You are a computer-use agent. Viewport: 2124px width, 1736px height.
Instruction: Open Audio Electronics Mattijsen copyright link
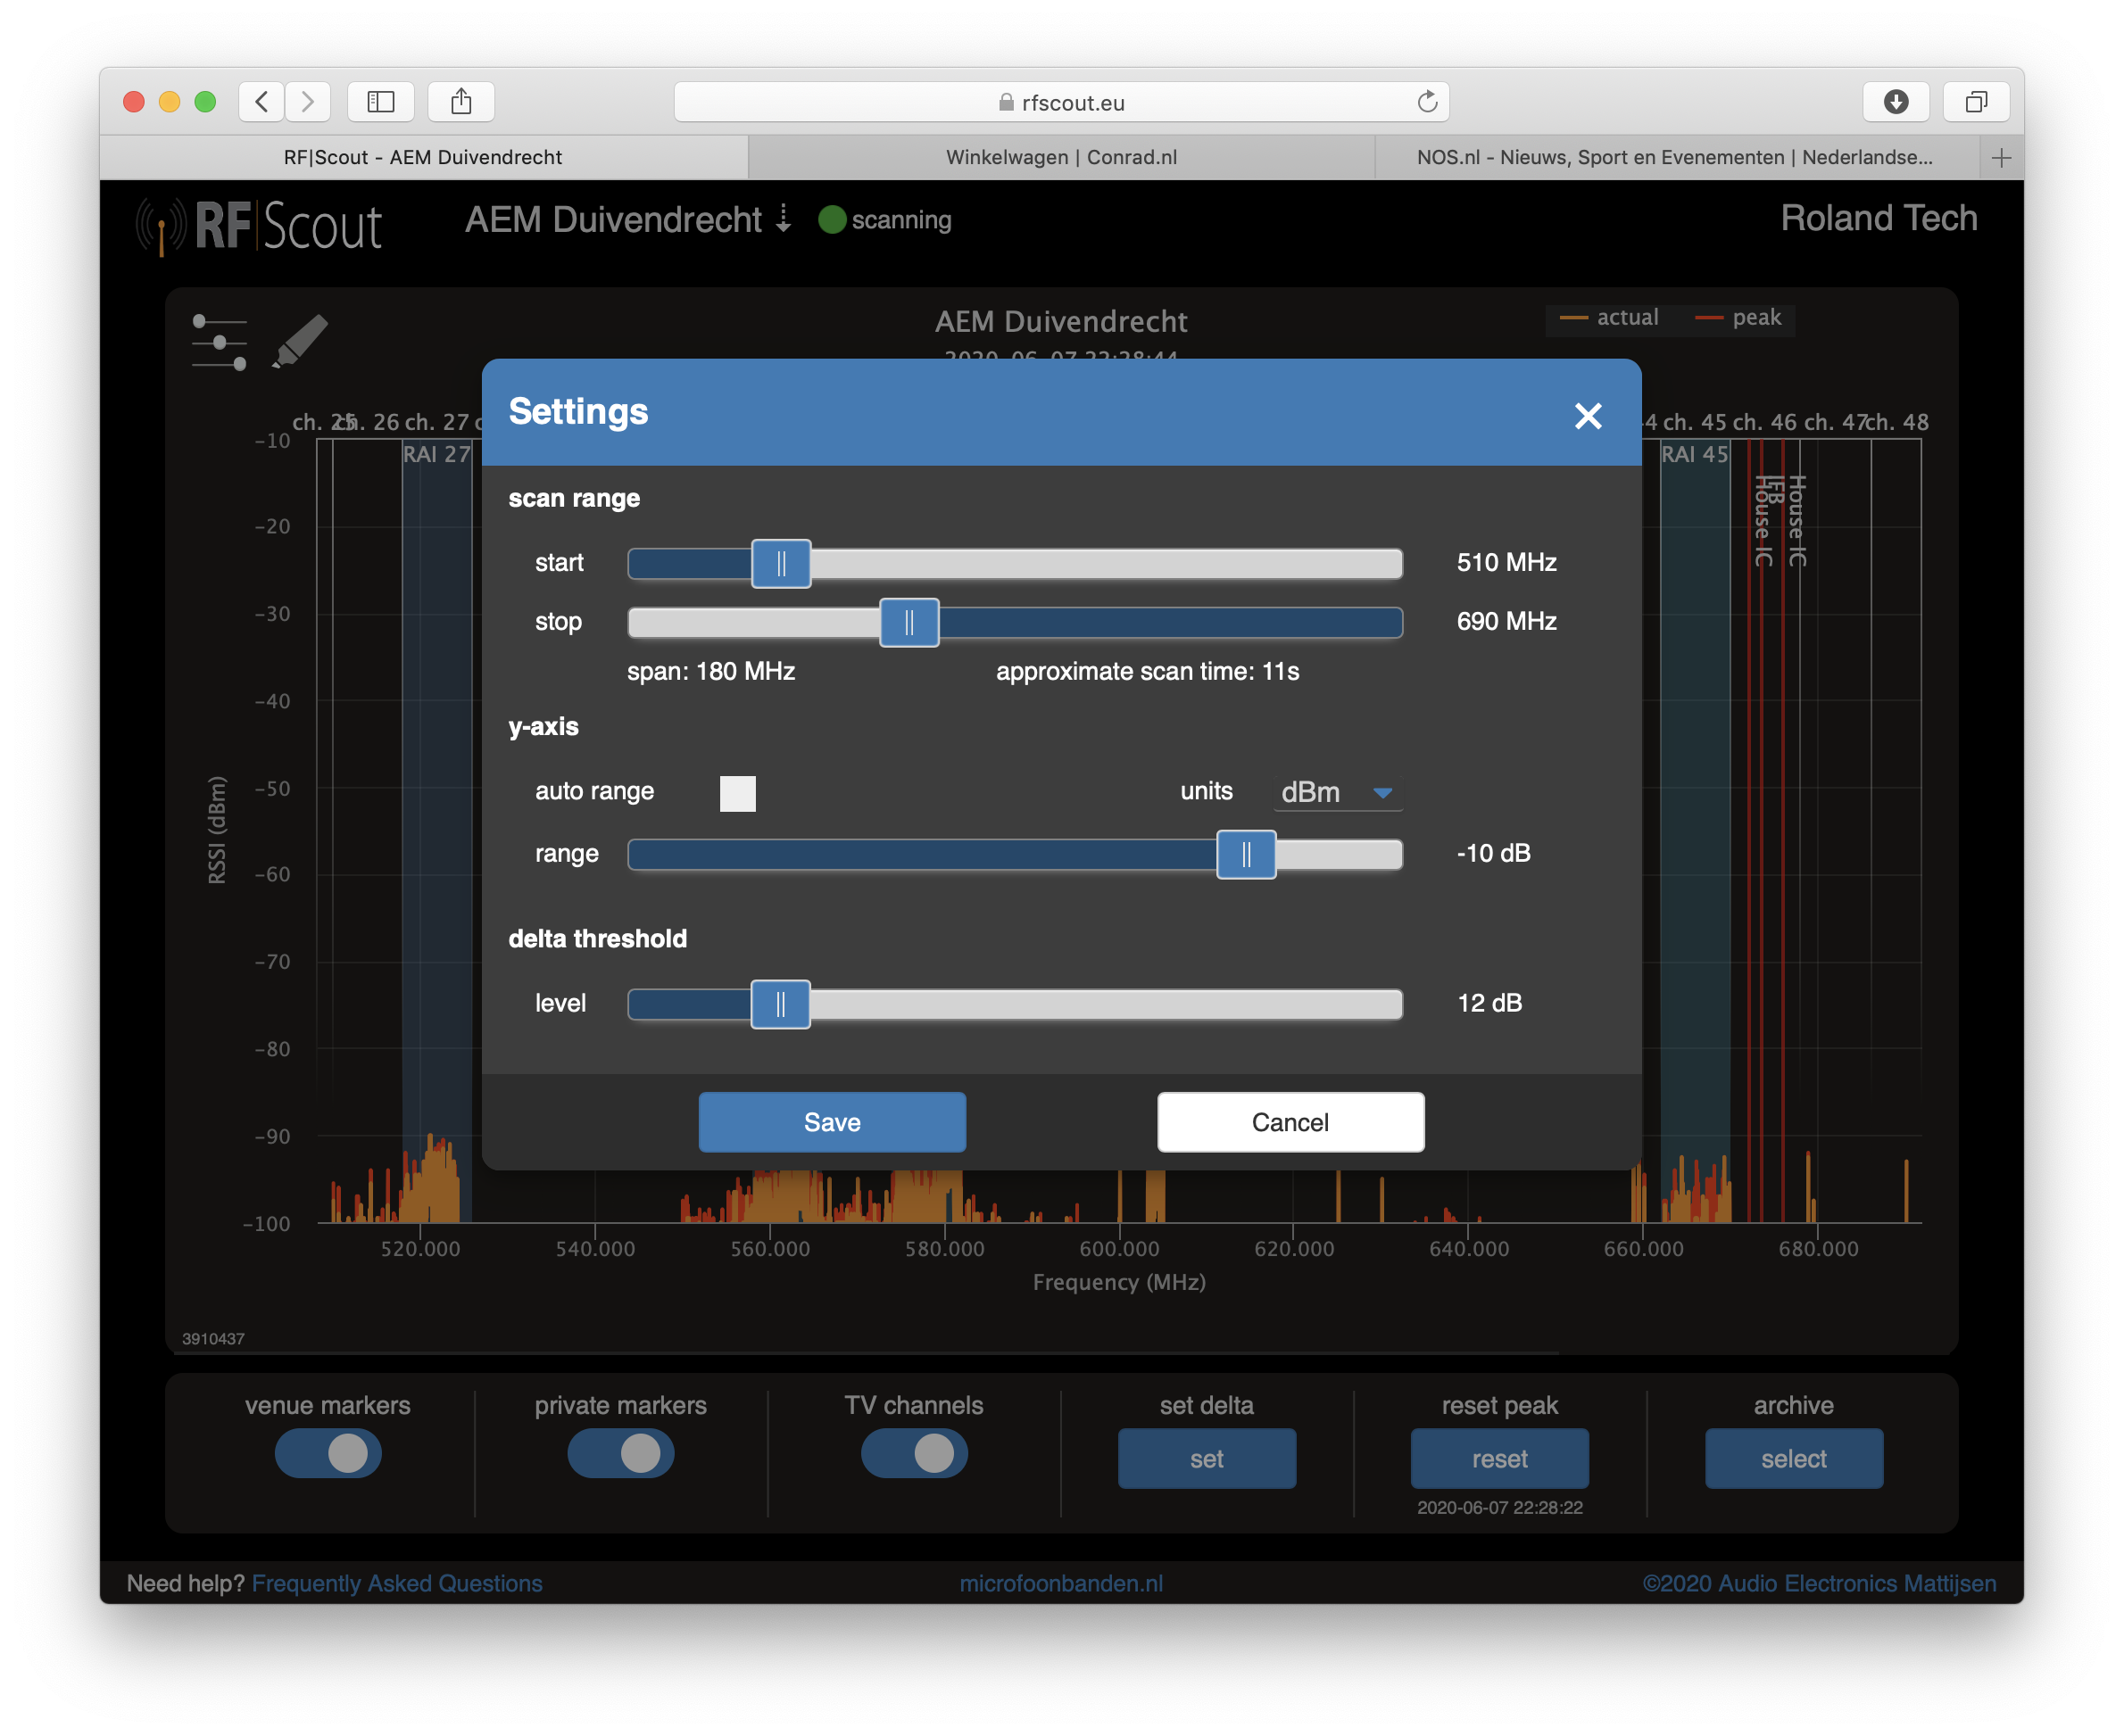(1818, 1583)
